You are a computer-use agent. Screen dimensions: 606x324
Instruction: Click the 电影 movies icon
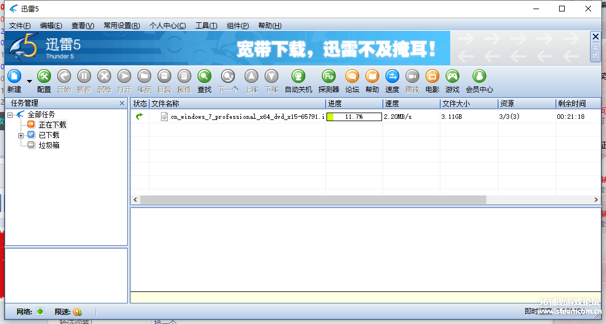[432, 77]
